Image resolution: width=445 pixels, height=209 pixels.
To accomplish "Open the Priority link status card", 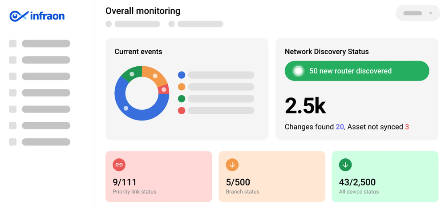I will (x=159, y=177).
